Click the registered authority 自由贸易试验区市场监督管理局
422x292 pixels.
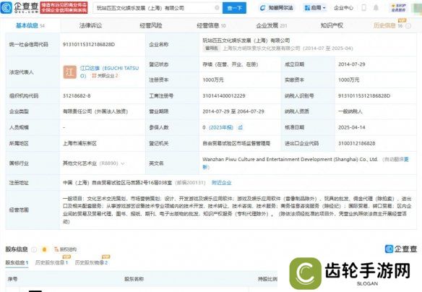coord(236,143)
